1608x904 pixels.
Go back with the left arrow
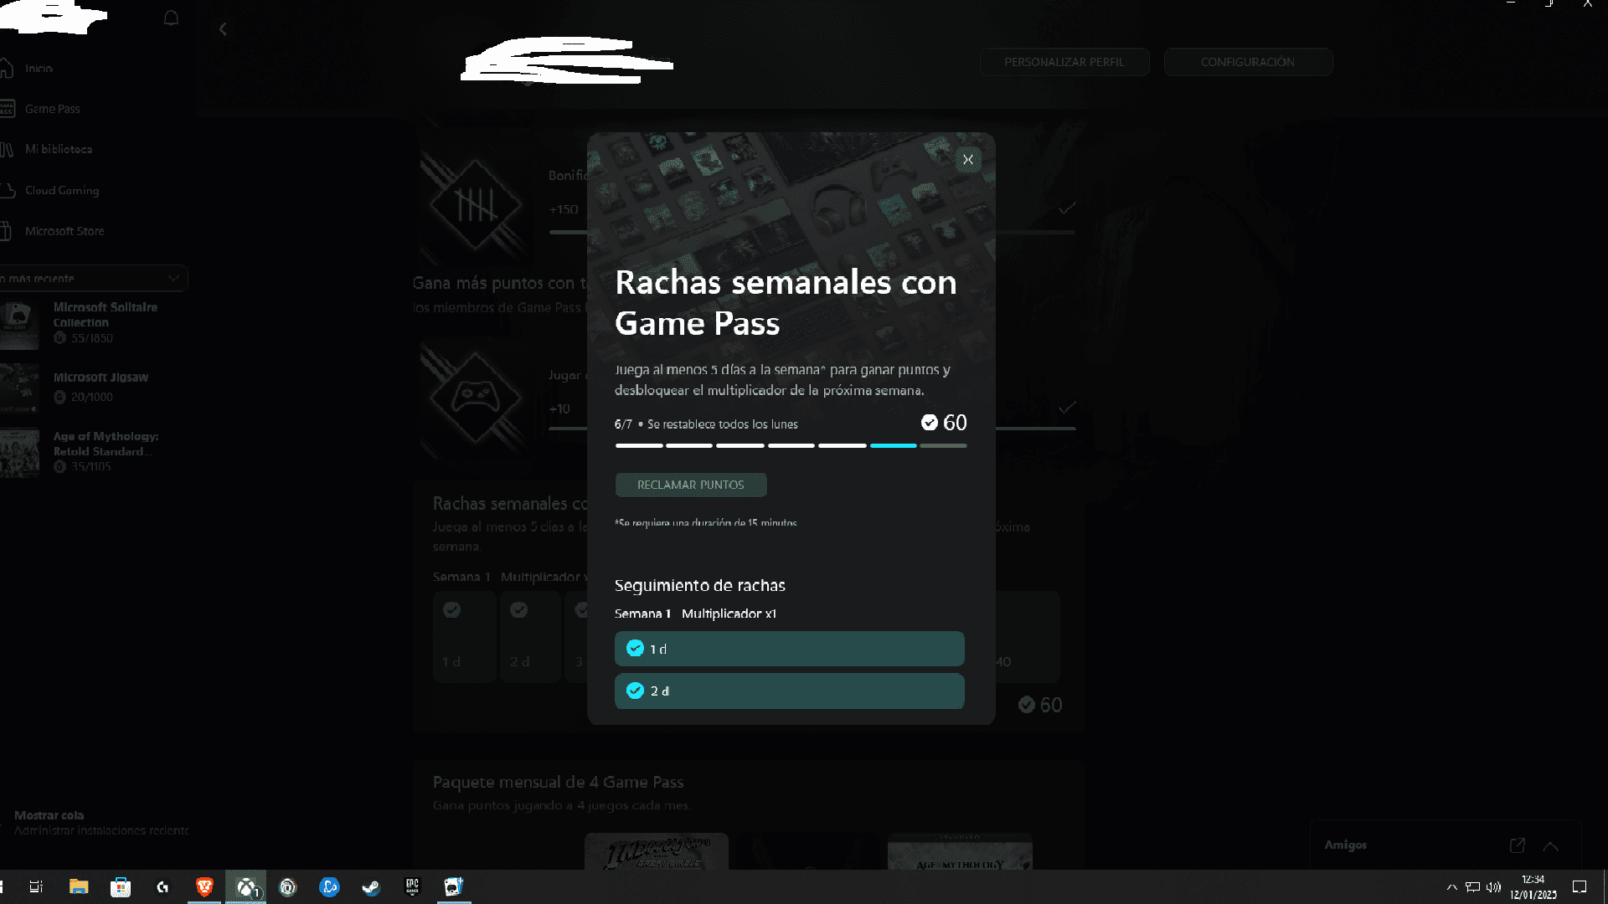(x=223, y=29)
